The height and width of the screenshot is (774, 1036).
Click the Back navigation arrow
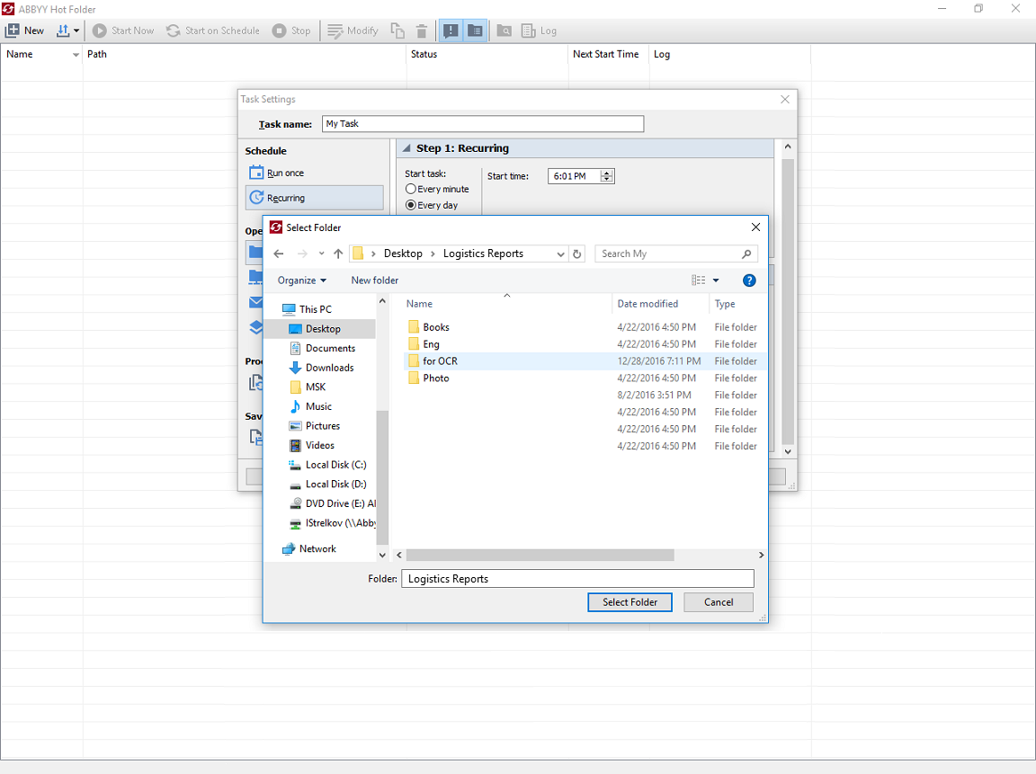(279, 254)
